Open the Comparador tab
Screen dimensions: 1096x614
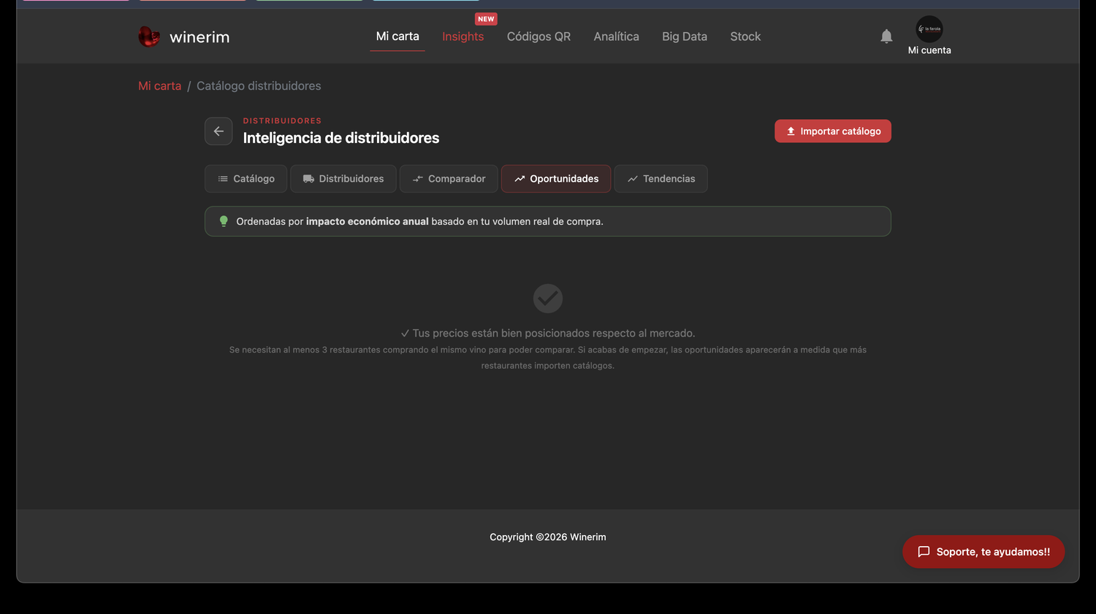[x=449, y=179]
